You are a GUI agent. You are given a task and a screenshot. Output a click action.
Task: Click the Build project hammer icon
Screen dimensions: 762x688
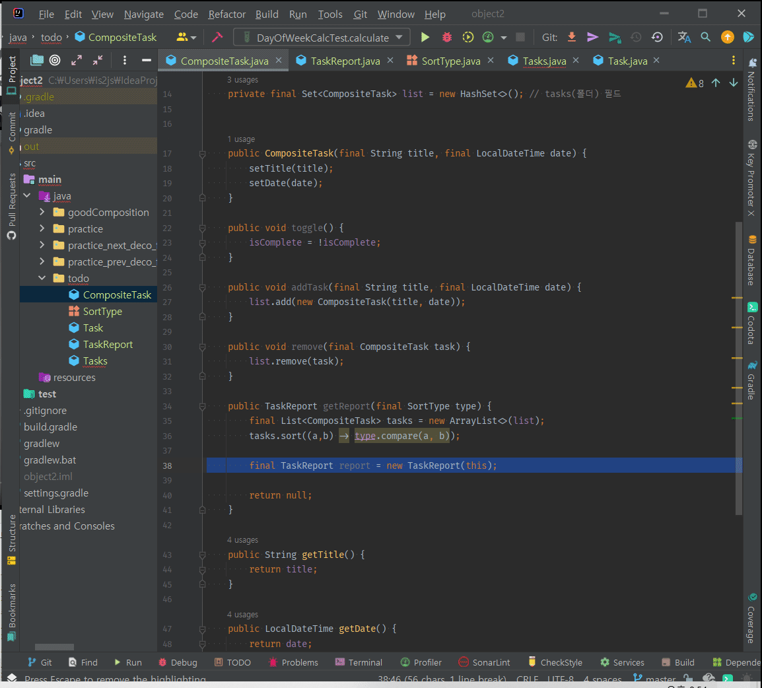click(217, 38)
